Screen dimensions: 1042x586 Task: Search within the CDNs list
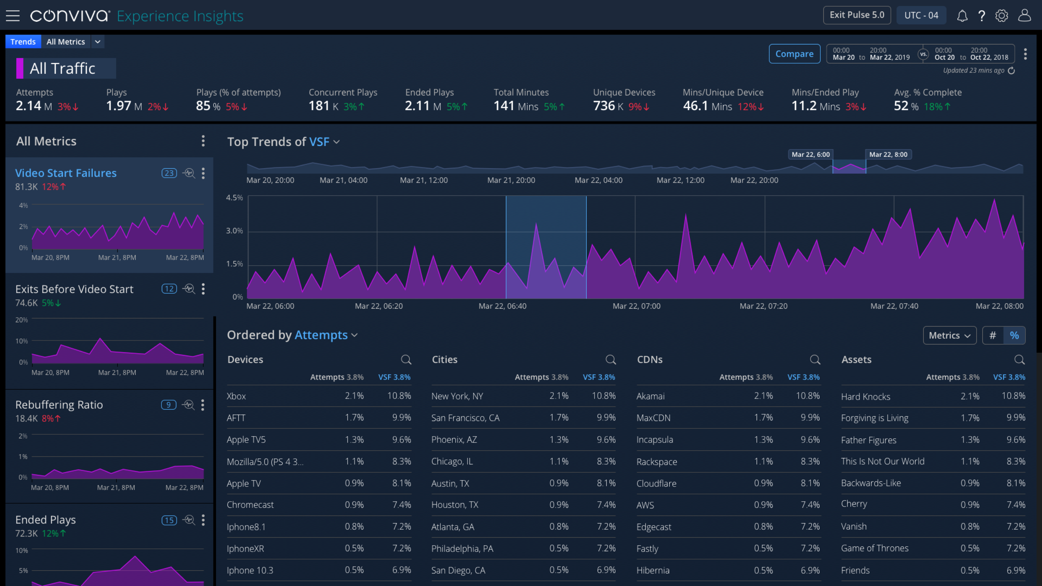point(815,360)
